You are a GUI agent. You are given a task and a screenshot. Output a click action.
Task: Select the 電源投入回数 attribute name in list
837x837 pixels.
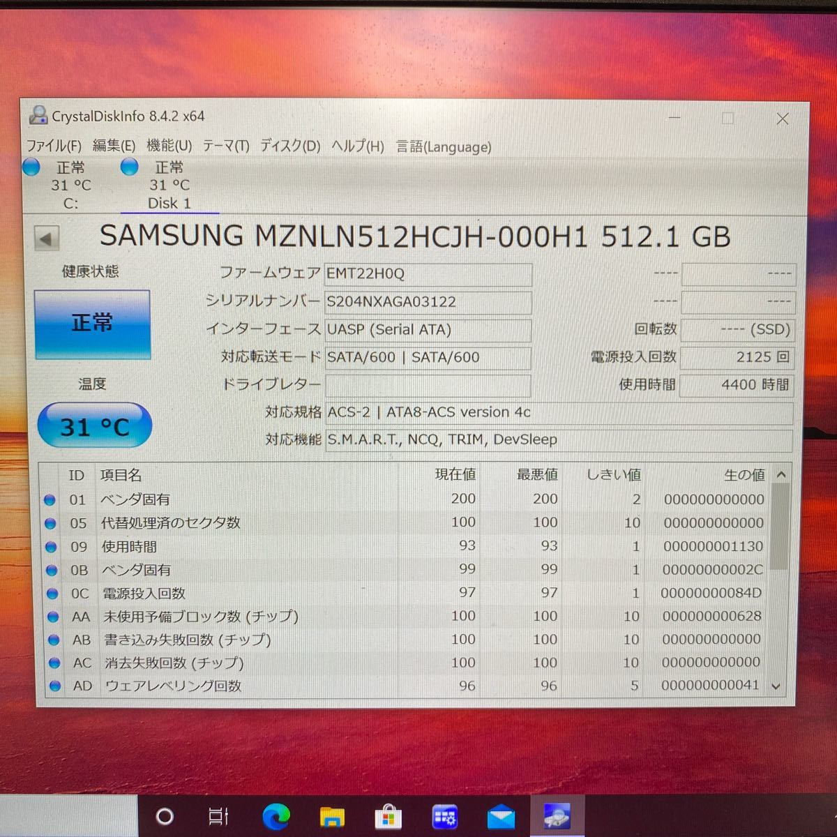pyautogui.click(x=144, y=594)
